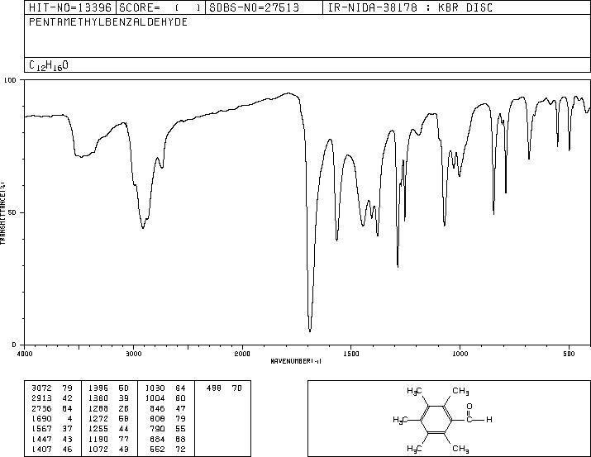The height and width of the screenshot is (457, 591).
Task: Click the benzene ring in the structure drawing
Action: point(436,419)
